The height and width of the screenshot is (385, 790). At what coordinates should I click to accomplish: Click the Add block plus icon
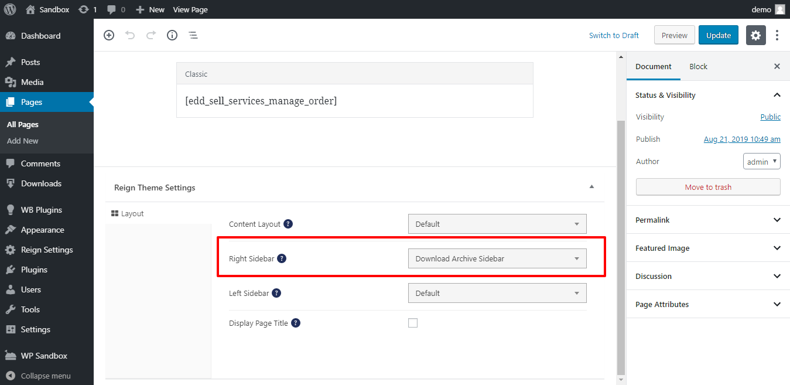pos(109,35)
